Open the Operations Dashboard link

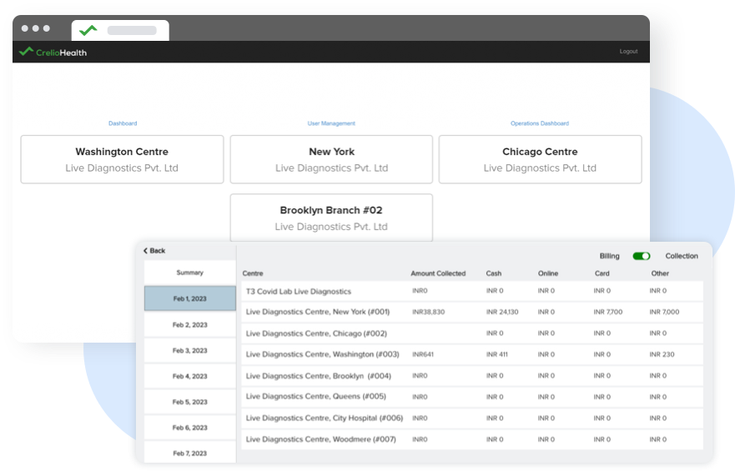[x=540, y=123]
